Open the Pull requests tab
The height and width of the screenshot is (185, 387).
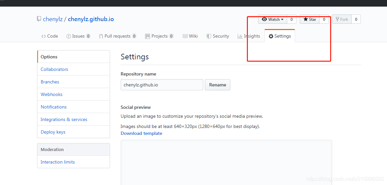tap(117, 36)
